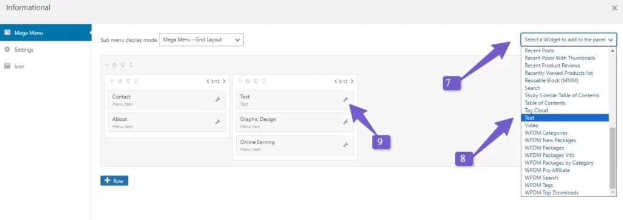Choose Sticky Sidebar Table of Contents option

565,95
